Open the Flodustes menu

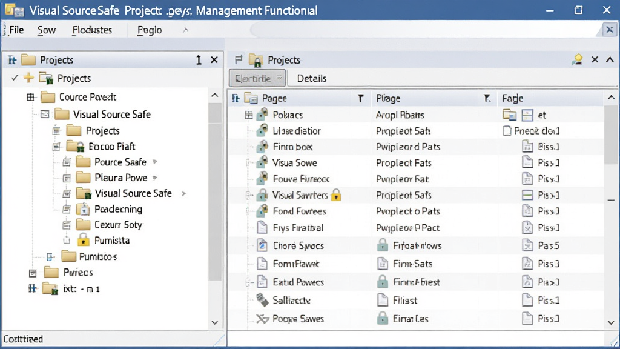pos(92,30)
